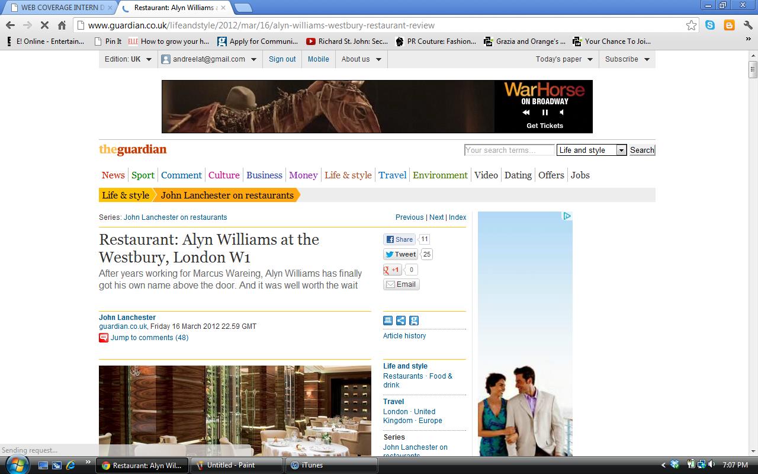Open the Chrome wrench settings menu

(x=748, y=25)
